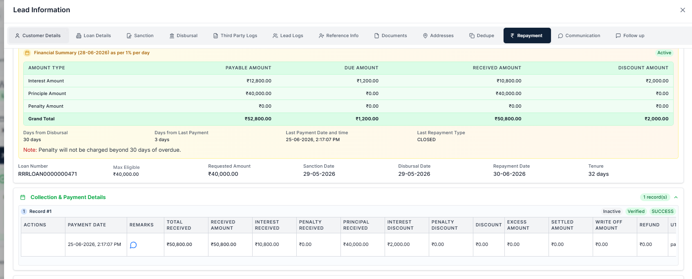The height and width of the screenshot is (279, 692).
Task: View the Third Party Logs tab
Action: 235,35
